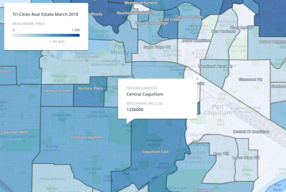Close the Central Coquitlam popup
This screenshot has width=286, height=192.
point(197,79)
